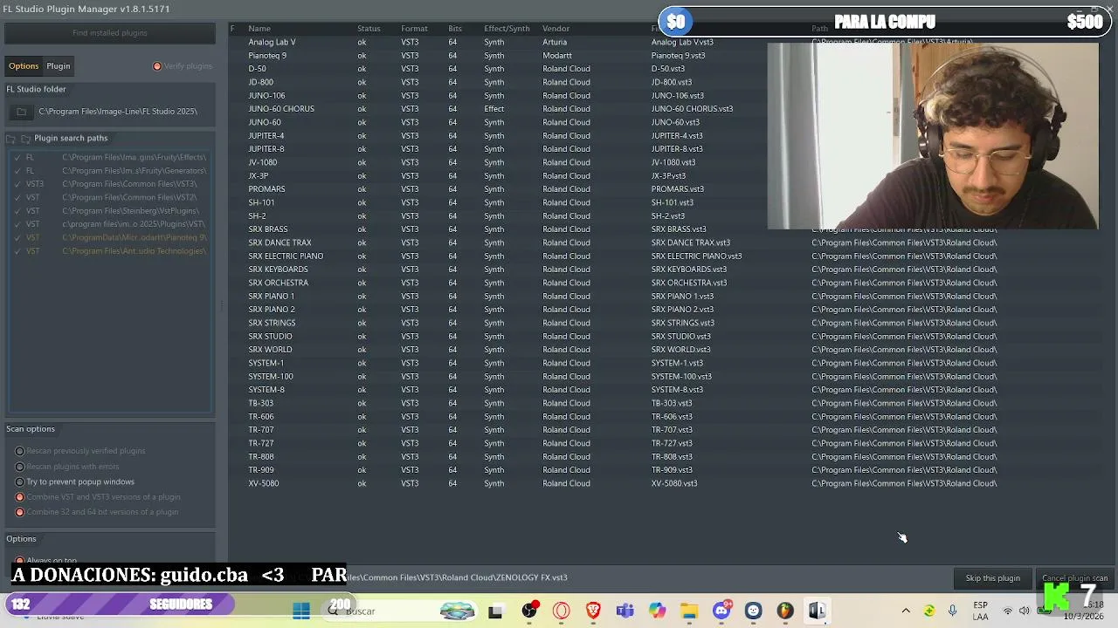Open OBS Studio from the taskbar
Image resolution: width=1118 pixels, height=628 pixels.
(x=529, y=611)
